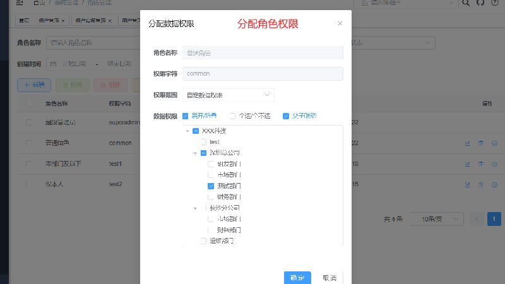Click the 确定 button
The image size is (505, 284).
(x=297, y=278)
